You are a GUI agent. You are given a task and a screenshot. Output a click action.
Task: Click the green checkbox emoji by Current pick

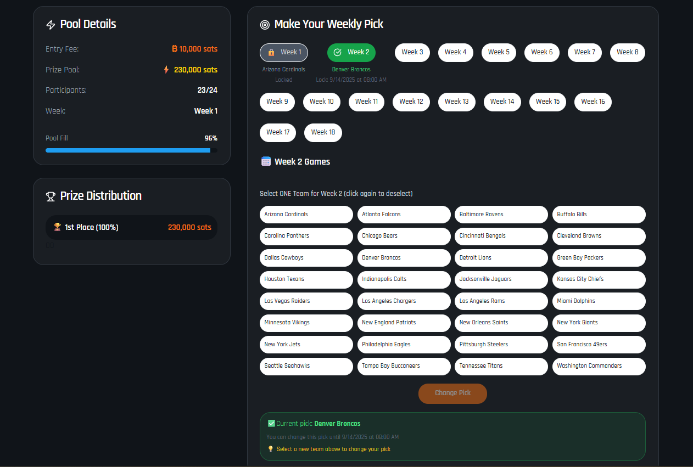pos(271,423)
